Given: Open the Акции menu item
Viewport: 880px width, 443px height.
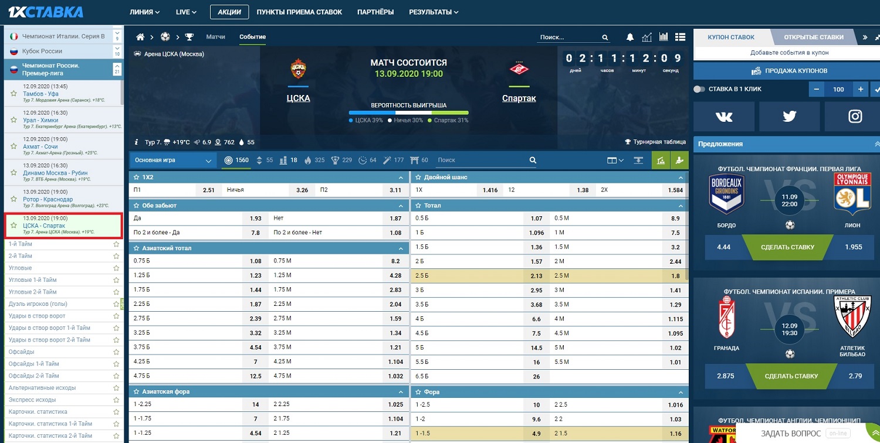Looking at the screenshot, I should point(229,12).
